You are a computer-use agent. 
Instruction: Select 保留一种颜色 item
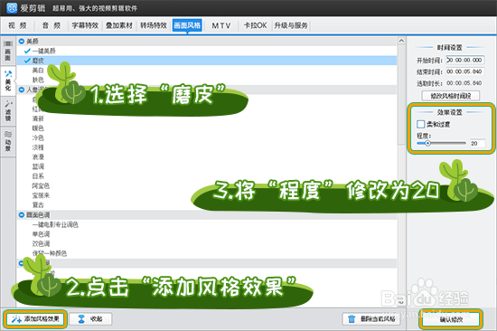49,253
